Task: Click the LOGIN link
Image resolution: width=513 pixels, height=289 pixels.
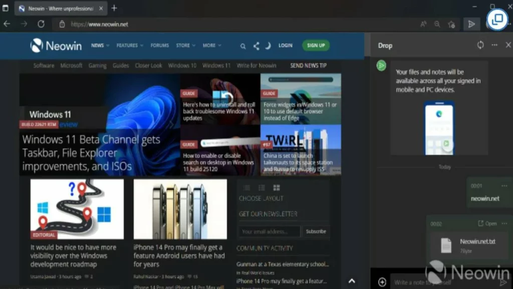Action: click(285, 45)
